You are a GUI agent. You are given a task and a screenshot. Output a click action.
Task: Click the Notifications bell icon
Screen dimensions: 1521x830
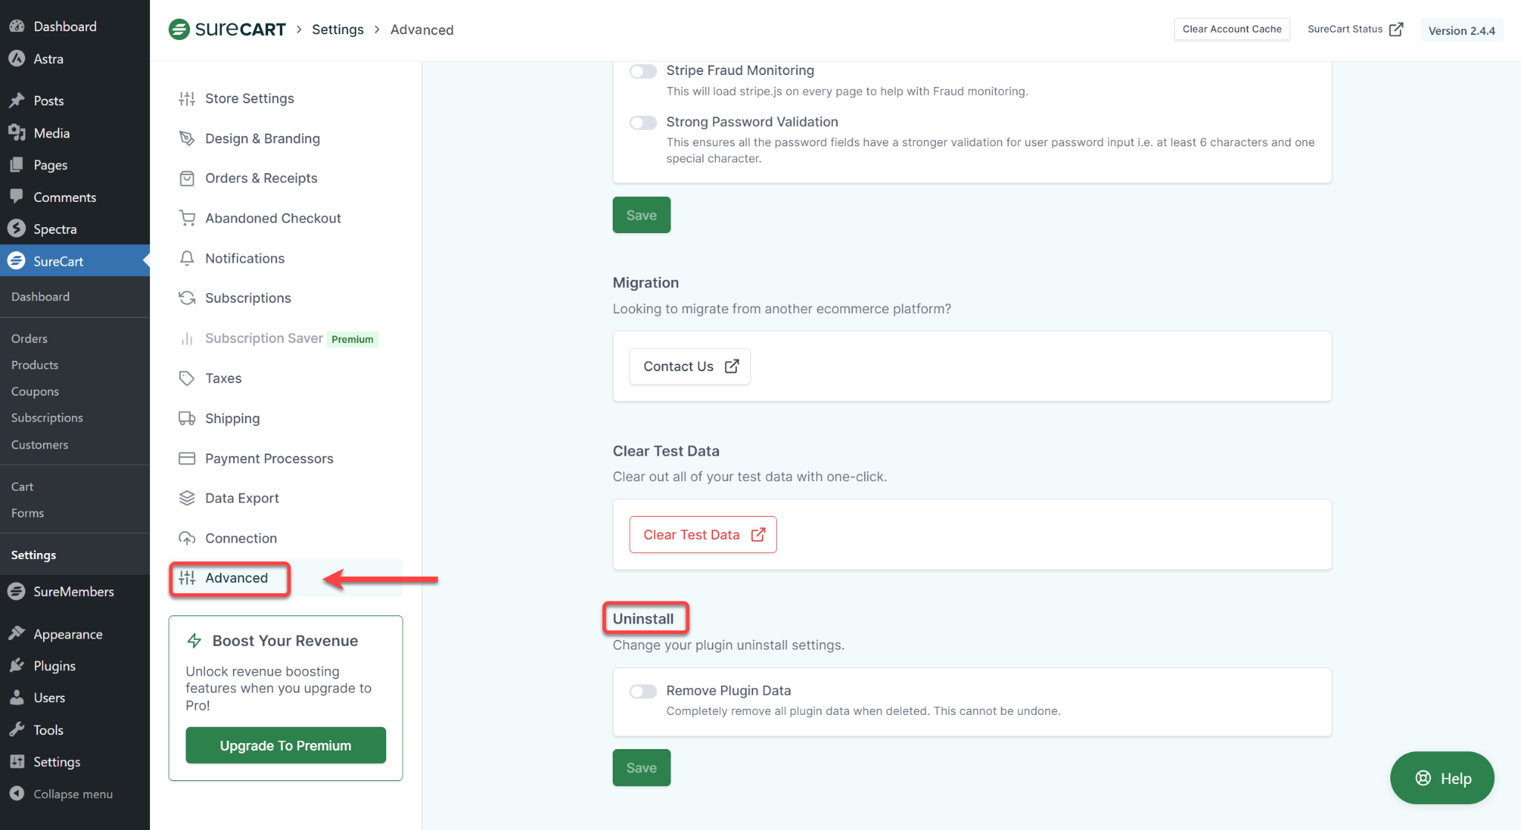point(187,258)
